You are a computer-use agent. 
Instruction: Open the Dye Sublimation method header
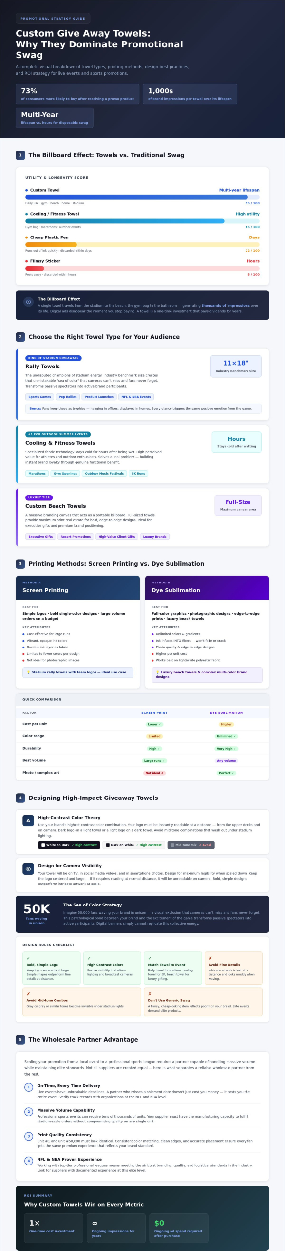[207, 587]
